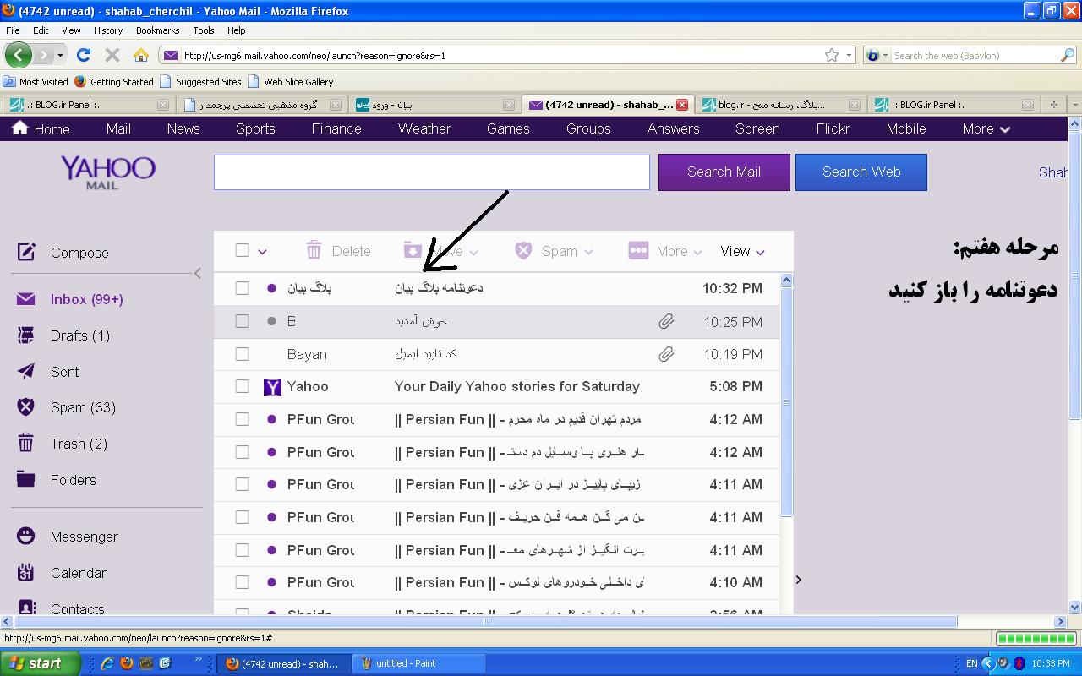Toggle unread dot on the 10:32 PM email

[271, 288]
